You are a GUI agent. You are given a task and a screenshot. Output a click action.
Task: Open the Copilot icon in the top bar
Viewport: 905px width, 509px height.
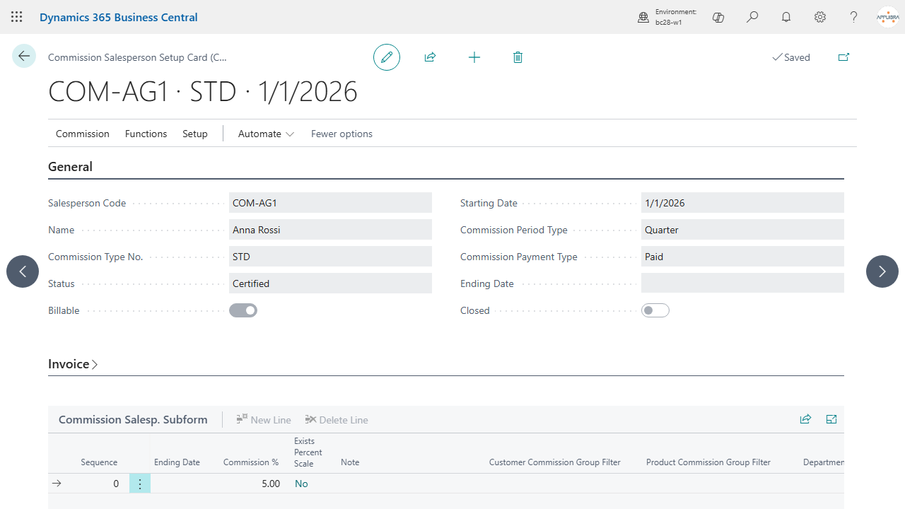coord(718,17)
